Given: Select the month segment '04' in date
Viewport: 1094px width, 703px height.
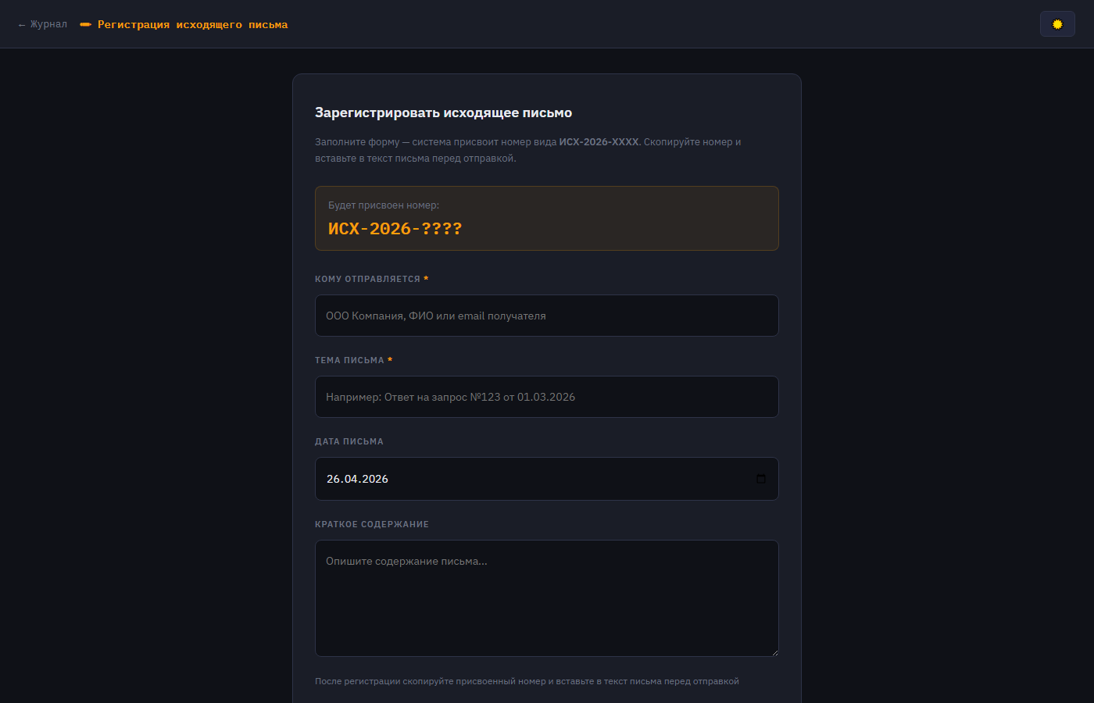Looking at the screenshot, I should 351,479.
